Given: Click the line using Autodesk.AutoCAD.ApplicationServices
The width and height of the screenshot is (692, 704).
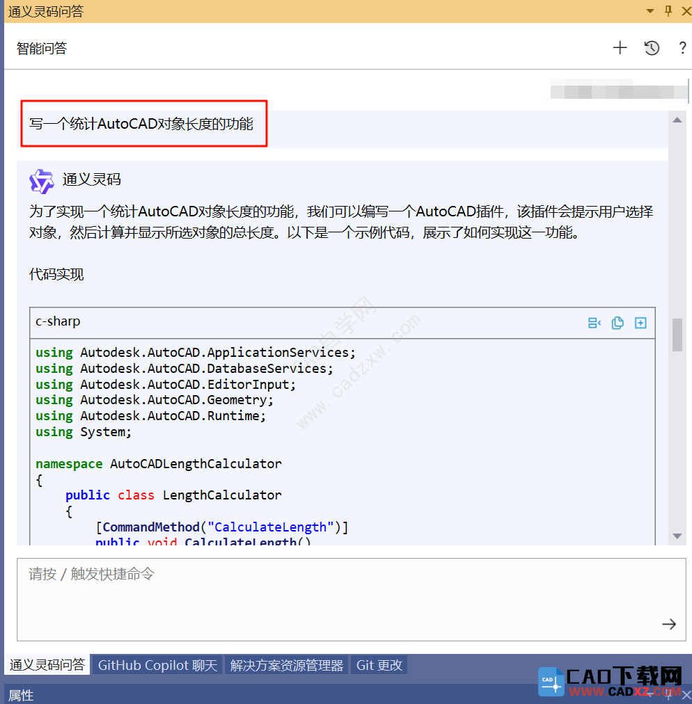Looking at the screenshot, I should point(196,353).
